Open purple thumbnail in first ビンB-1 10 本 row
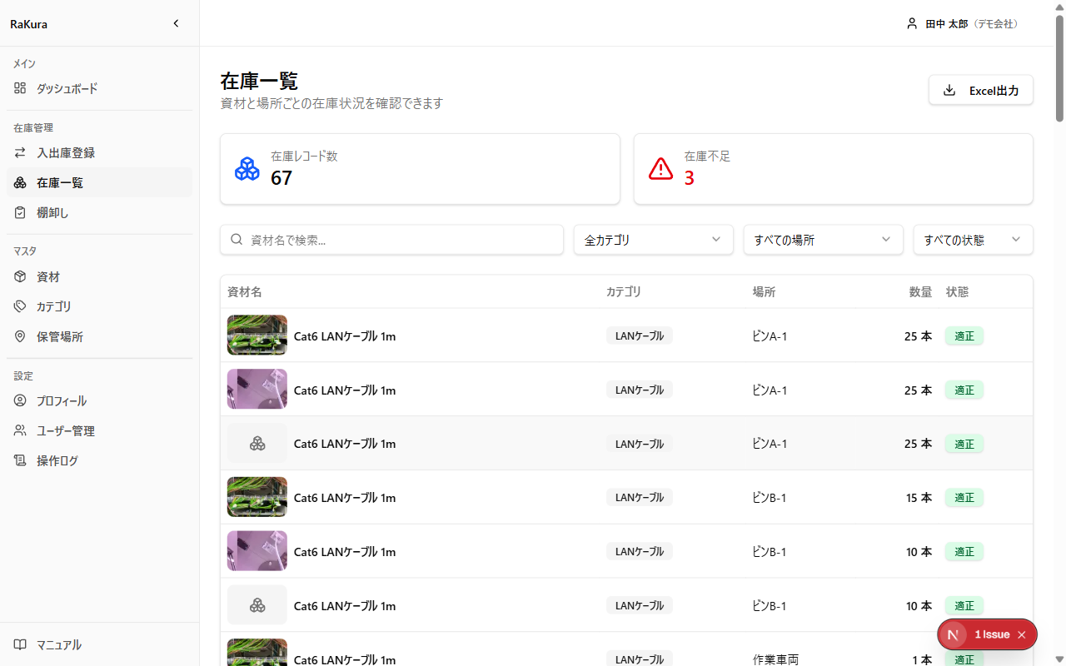 point(257,551)
